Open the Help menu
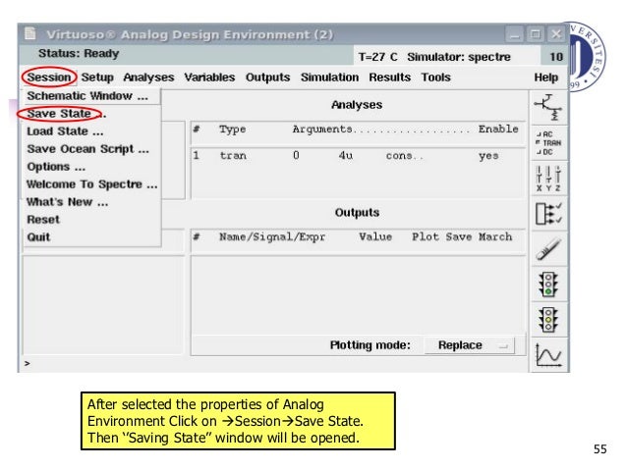This screenshot has width=627, height=470. tap(546, 78)
